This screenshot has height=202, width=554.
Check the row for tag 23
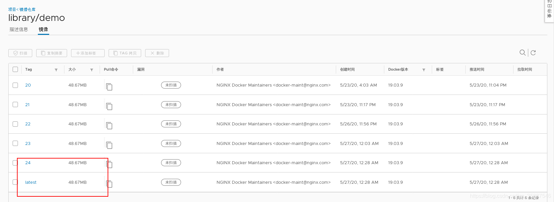pos(15,143)
